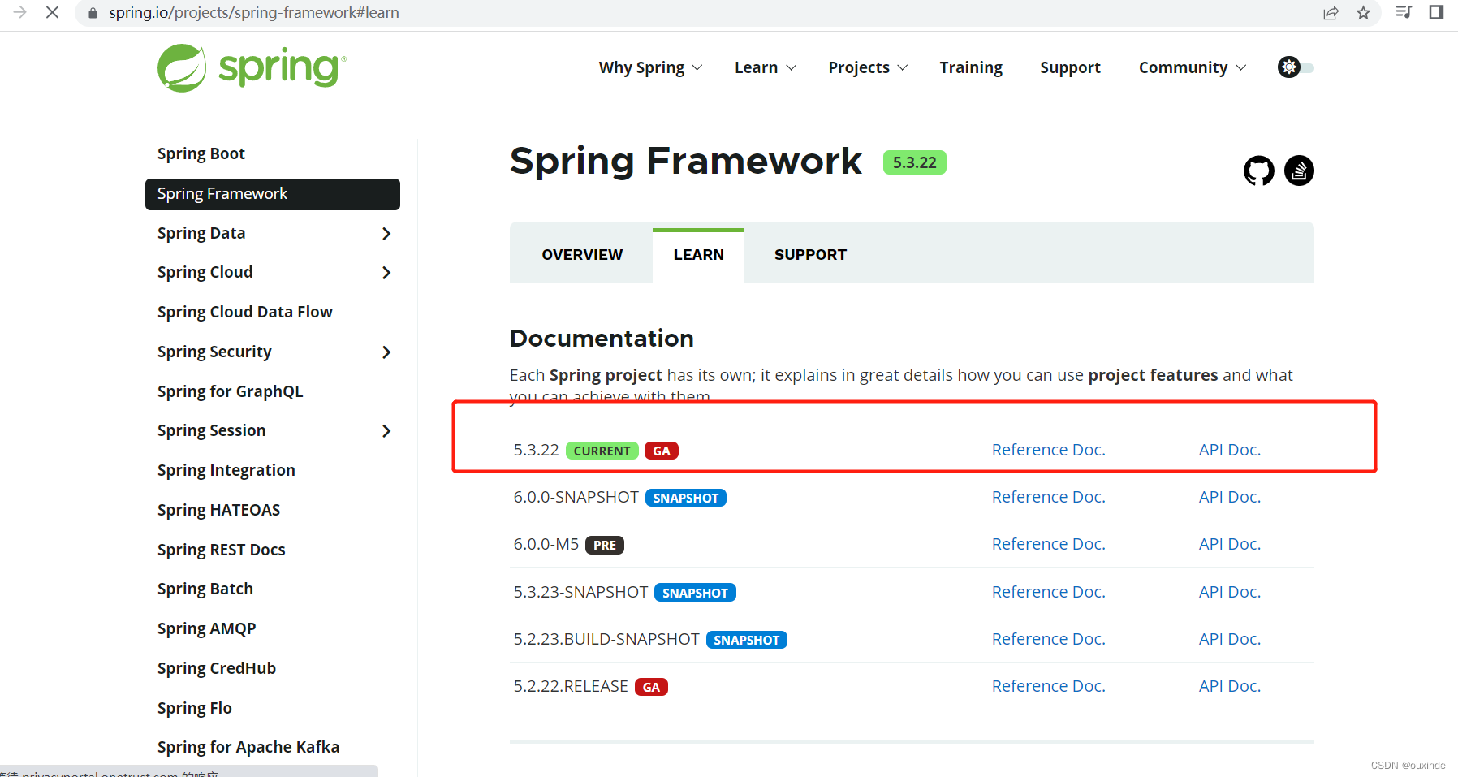This screenshot has width=1458, height=777.
Task: Select Spring Framework in sidebar
Action: coord(273,194)
